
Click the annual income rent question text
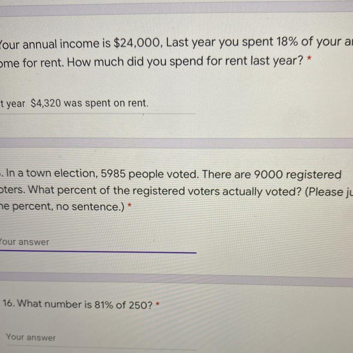click(171, 52)
